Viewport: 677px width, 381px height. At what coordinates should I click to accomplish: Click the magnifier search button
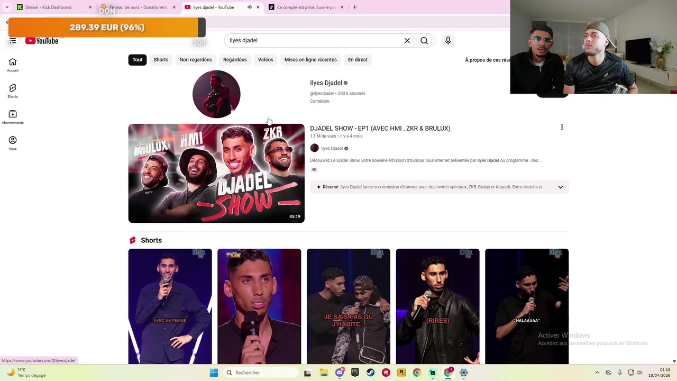coord(424,40)
